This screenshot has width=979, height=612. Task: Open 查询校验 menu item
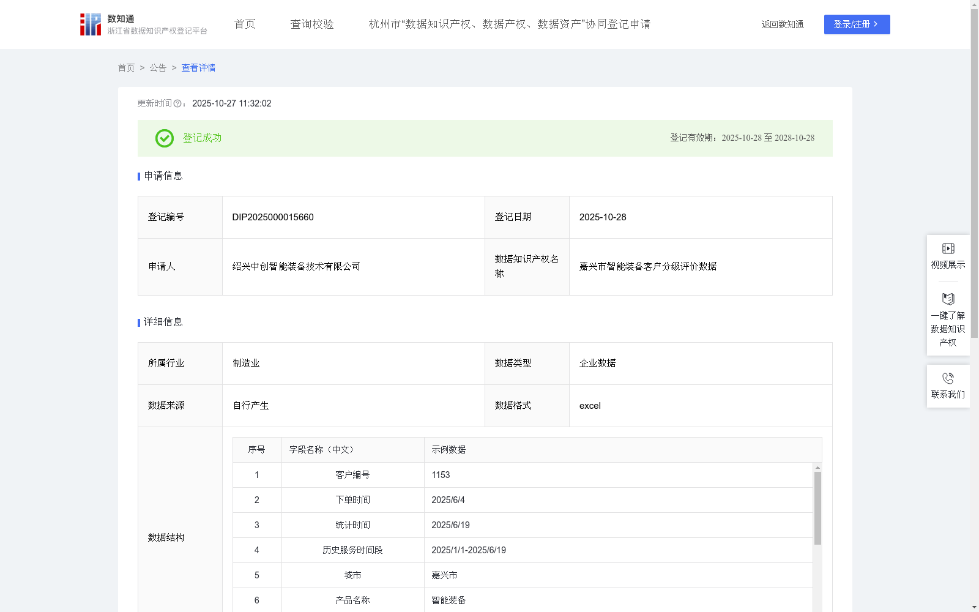[312, 24]
